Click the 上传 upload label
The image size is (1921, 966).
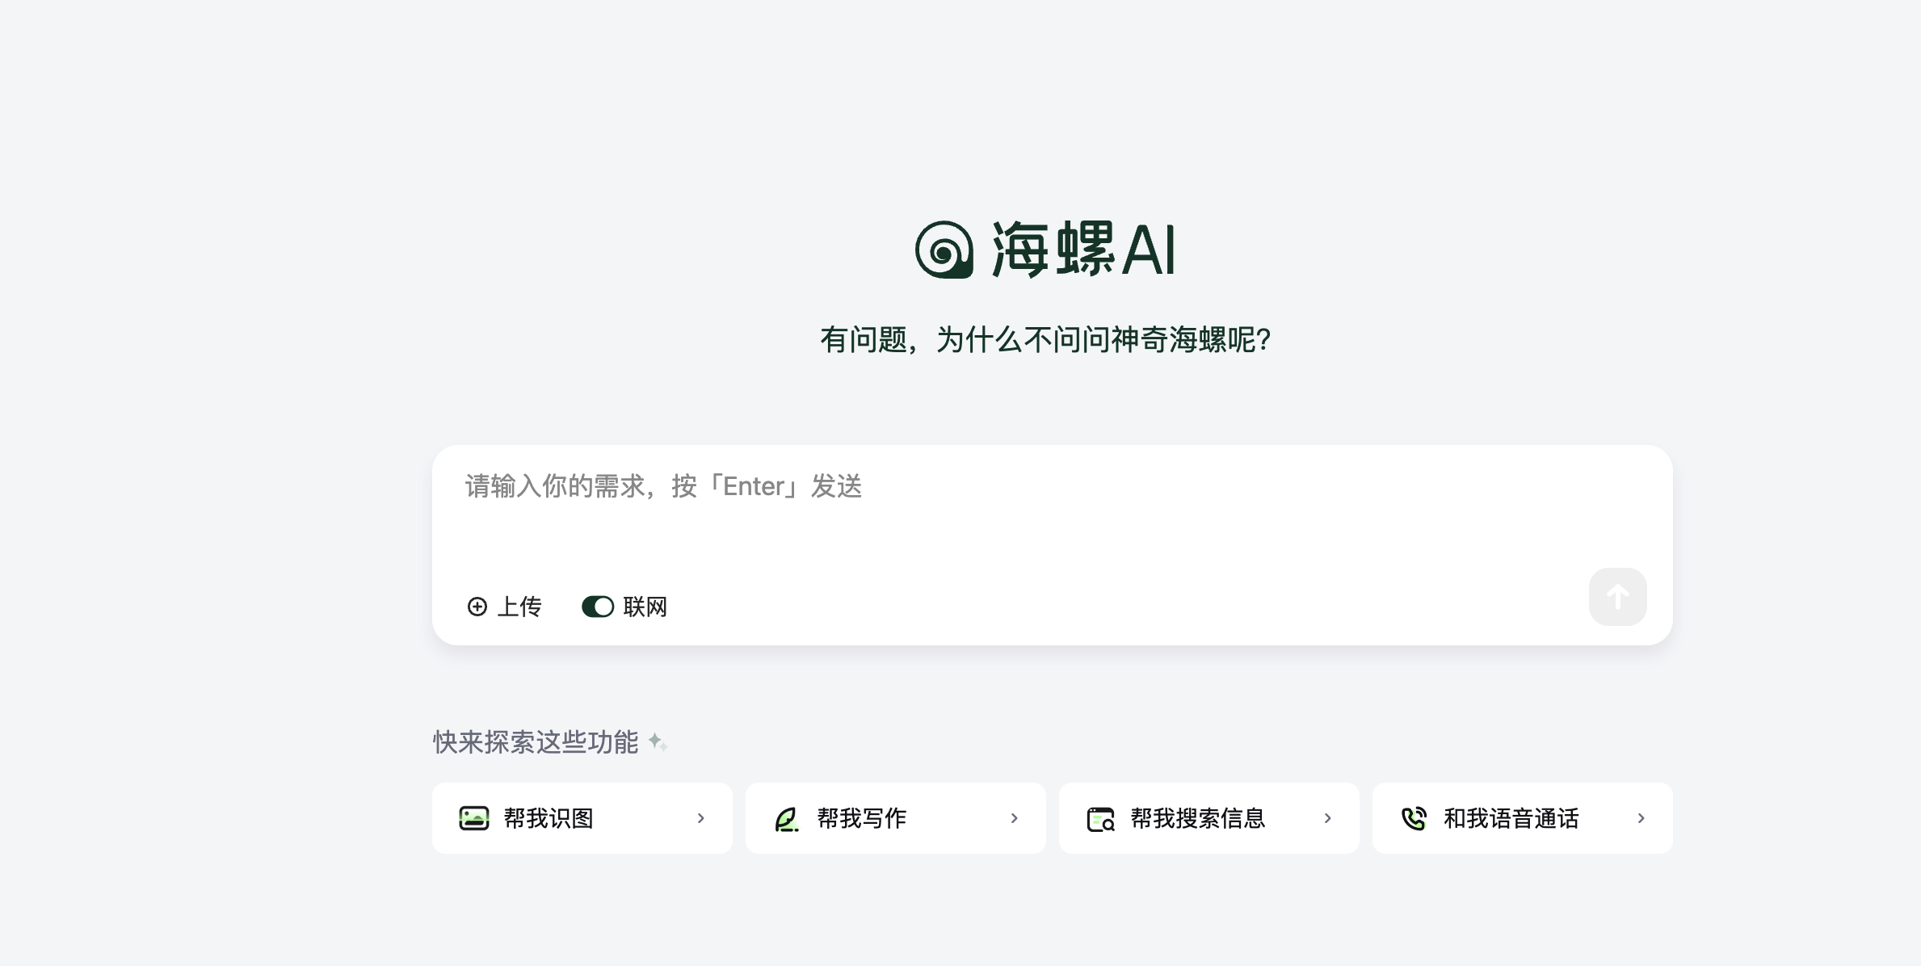click(x=519, y=607)
